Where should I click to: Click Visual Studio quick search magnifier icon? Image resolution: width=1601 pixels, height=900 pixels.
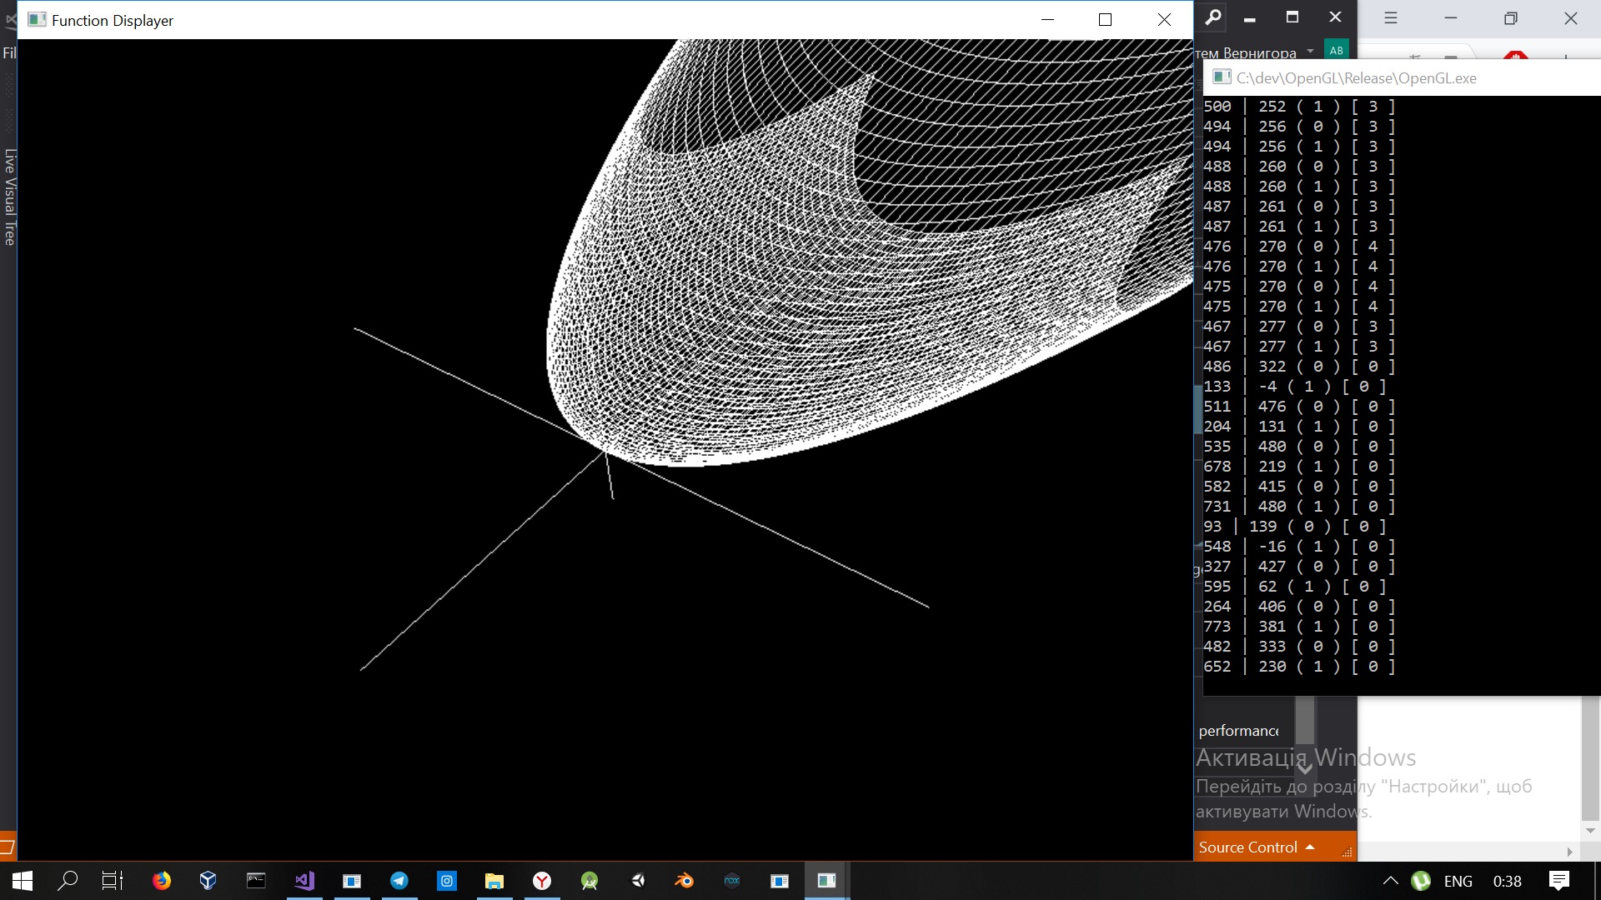tap(1213, 17)
